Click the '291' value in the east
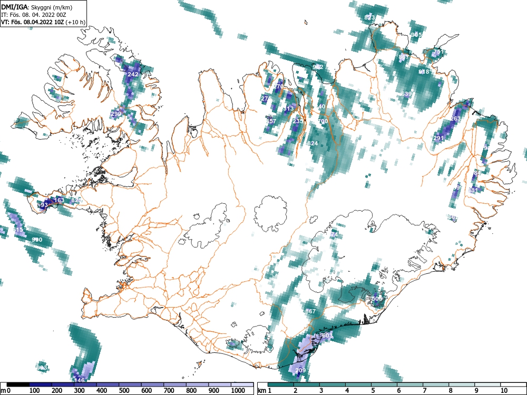Viewport: 527px width, 395px height. click(x=438, y=138)
